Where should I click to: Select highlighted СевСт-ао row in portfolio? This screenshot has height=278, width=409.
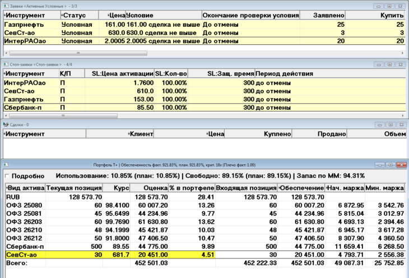[x=205, y=254]
